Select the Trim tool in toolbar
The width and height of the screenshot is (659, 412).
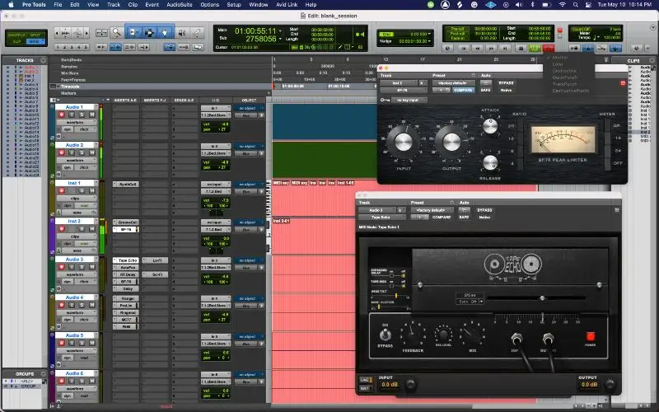tap(133, 32)
